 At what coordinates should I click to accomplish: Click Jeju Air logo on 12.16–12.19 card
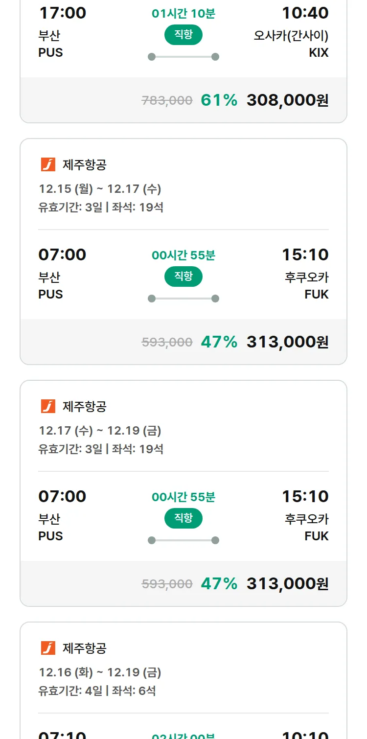[48, 648]
